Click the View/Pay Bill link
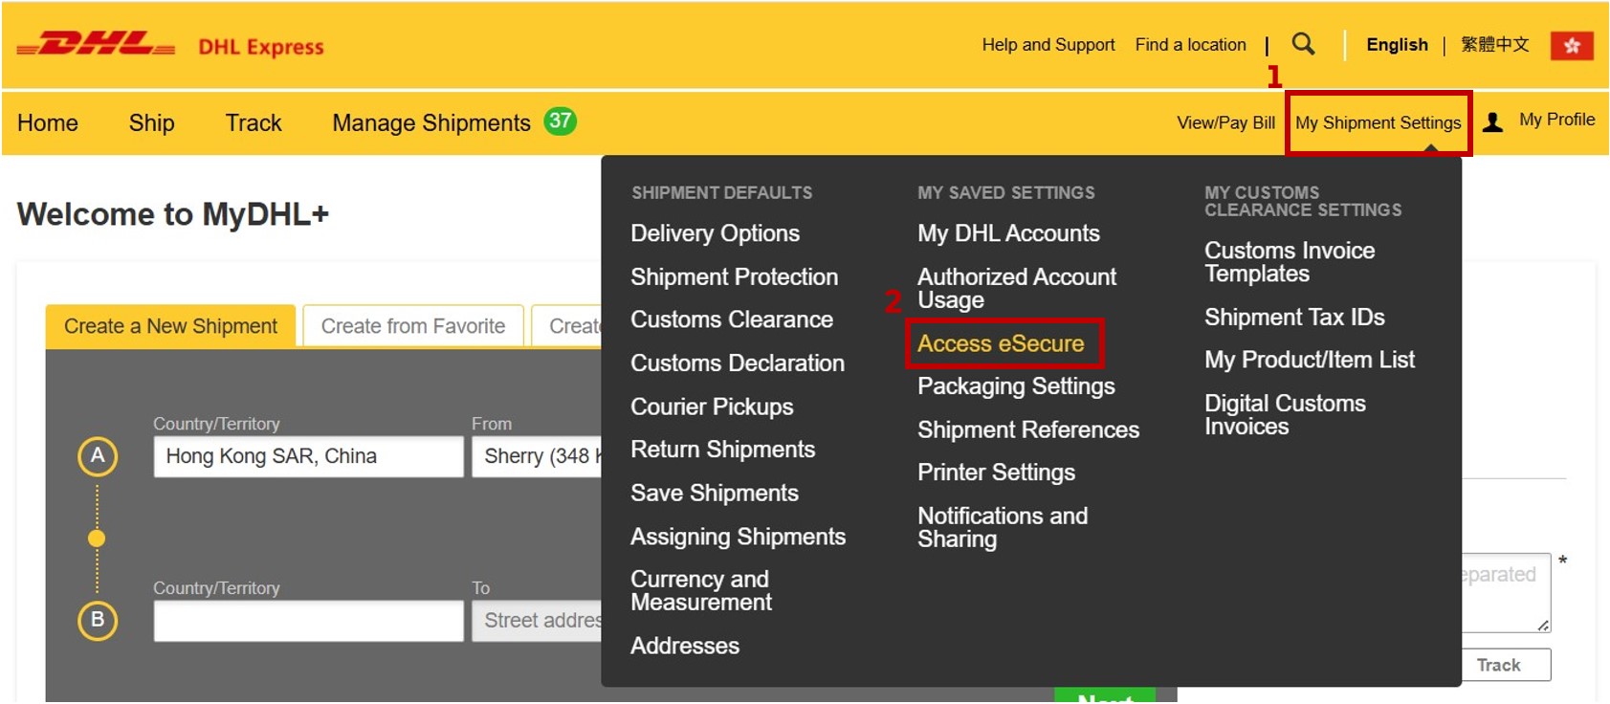 click(1225, 122)
